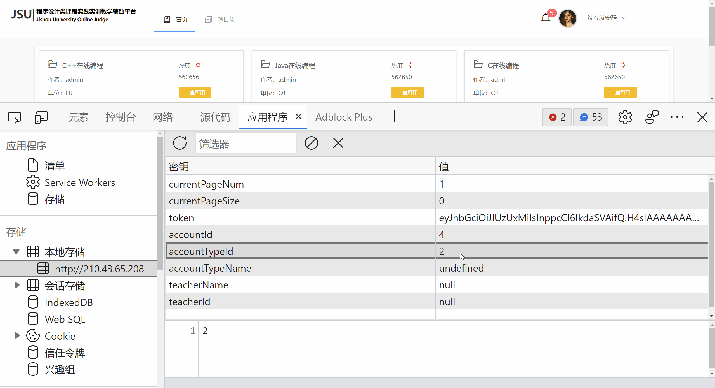Delete selected storage item via X icon
The image size is (715, 388).
(338, 143)
